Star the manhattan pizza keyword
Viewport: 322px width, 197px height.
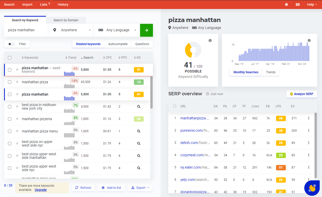click(17, 82)
